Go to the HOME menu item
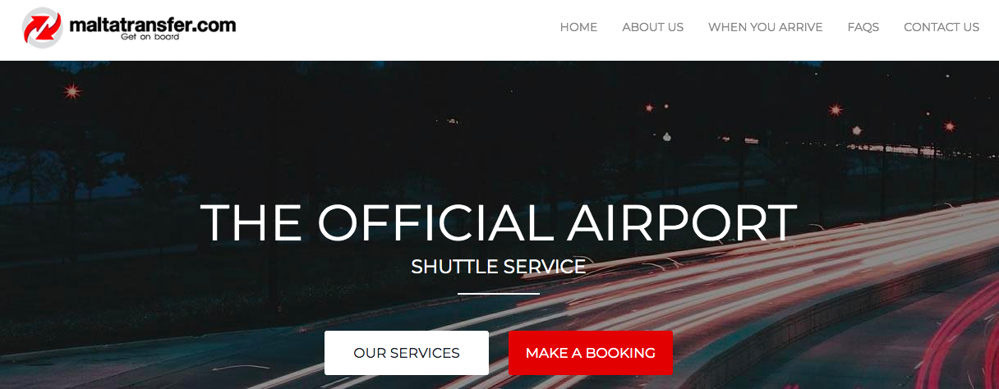 pyautogui.click(x=578, y=27)
